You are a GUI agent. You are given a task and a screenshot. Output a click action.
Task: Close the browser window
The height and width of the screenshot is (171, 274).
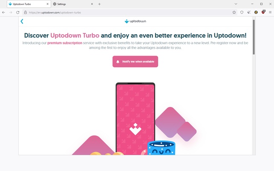click(x=270, y=4)
